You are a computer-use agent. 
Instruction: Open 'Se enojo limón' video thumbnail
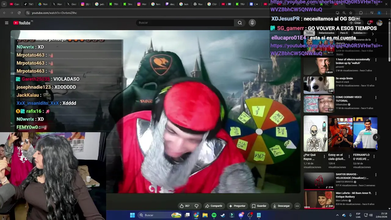[x=319, y=85]
